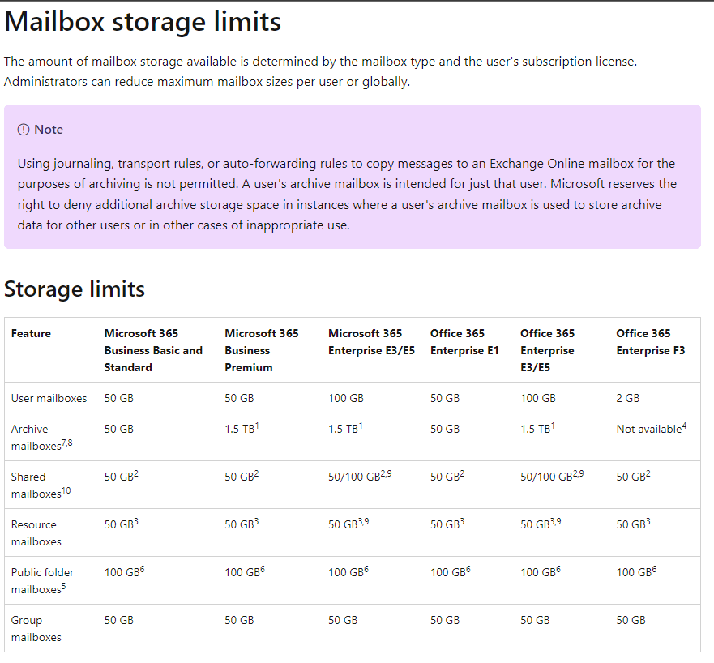
Task: Click the Resource mailboxes row label
Action: click(x=36, y=533)
